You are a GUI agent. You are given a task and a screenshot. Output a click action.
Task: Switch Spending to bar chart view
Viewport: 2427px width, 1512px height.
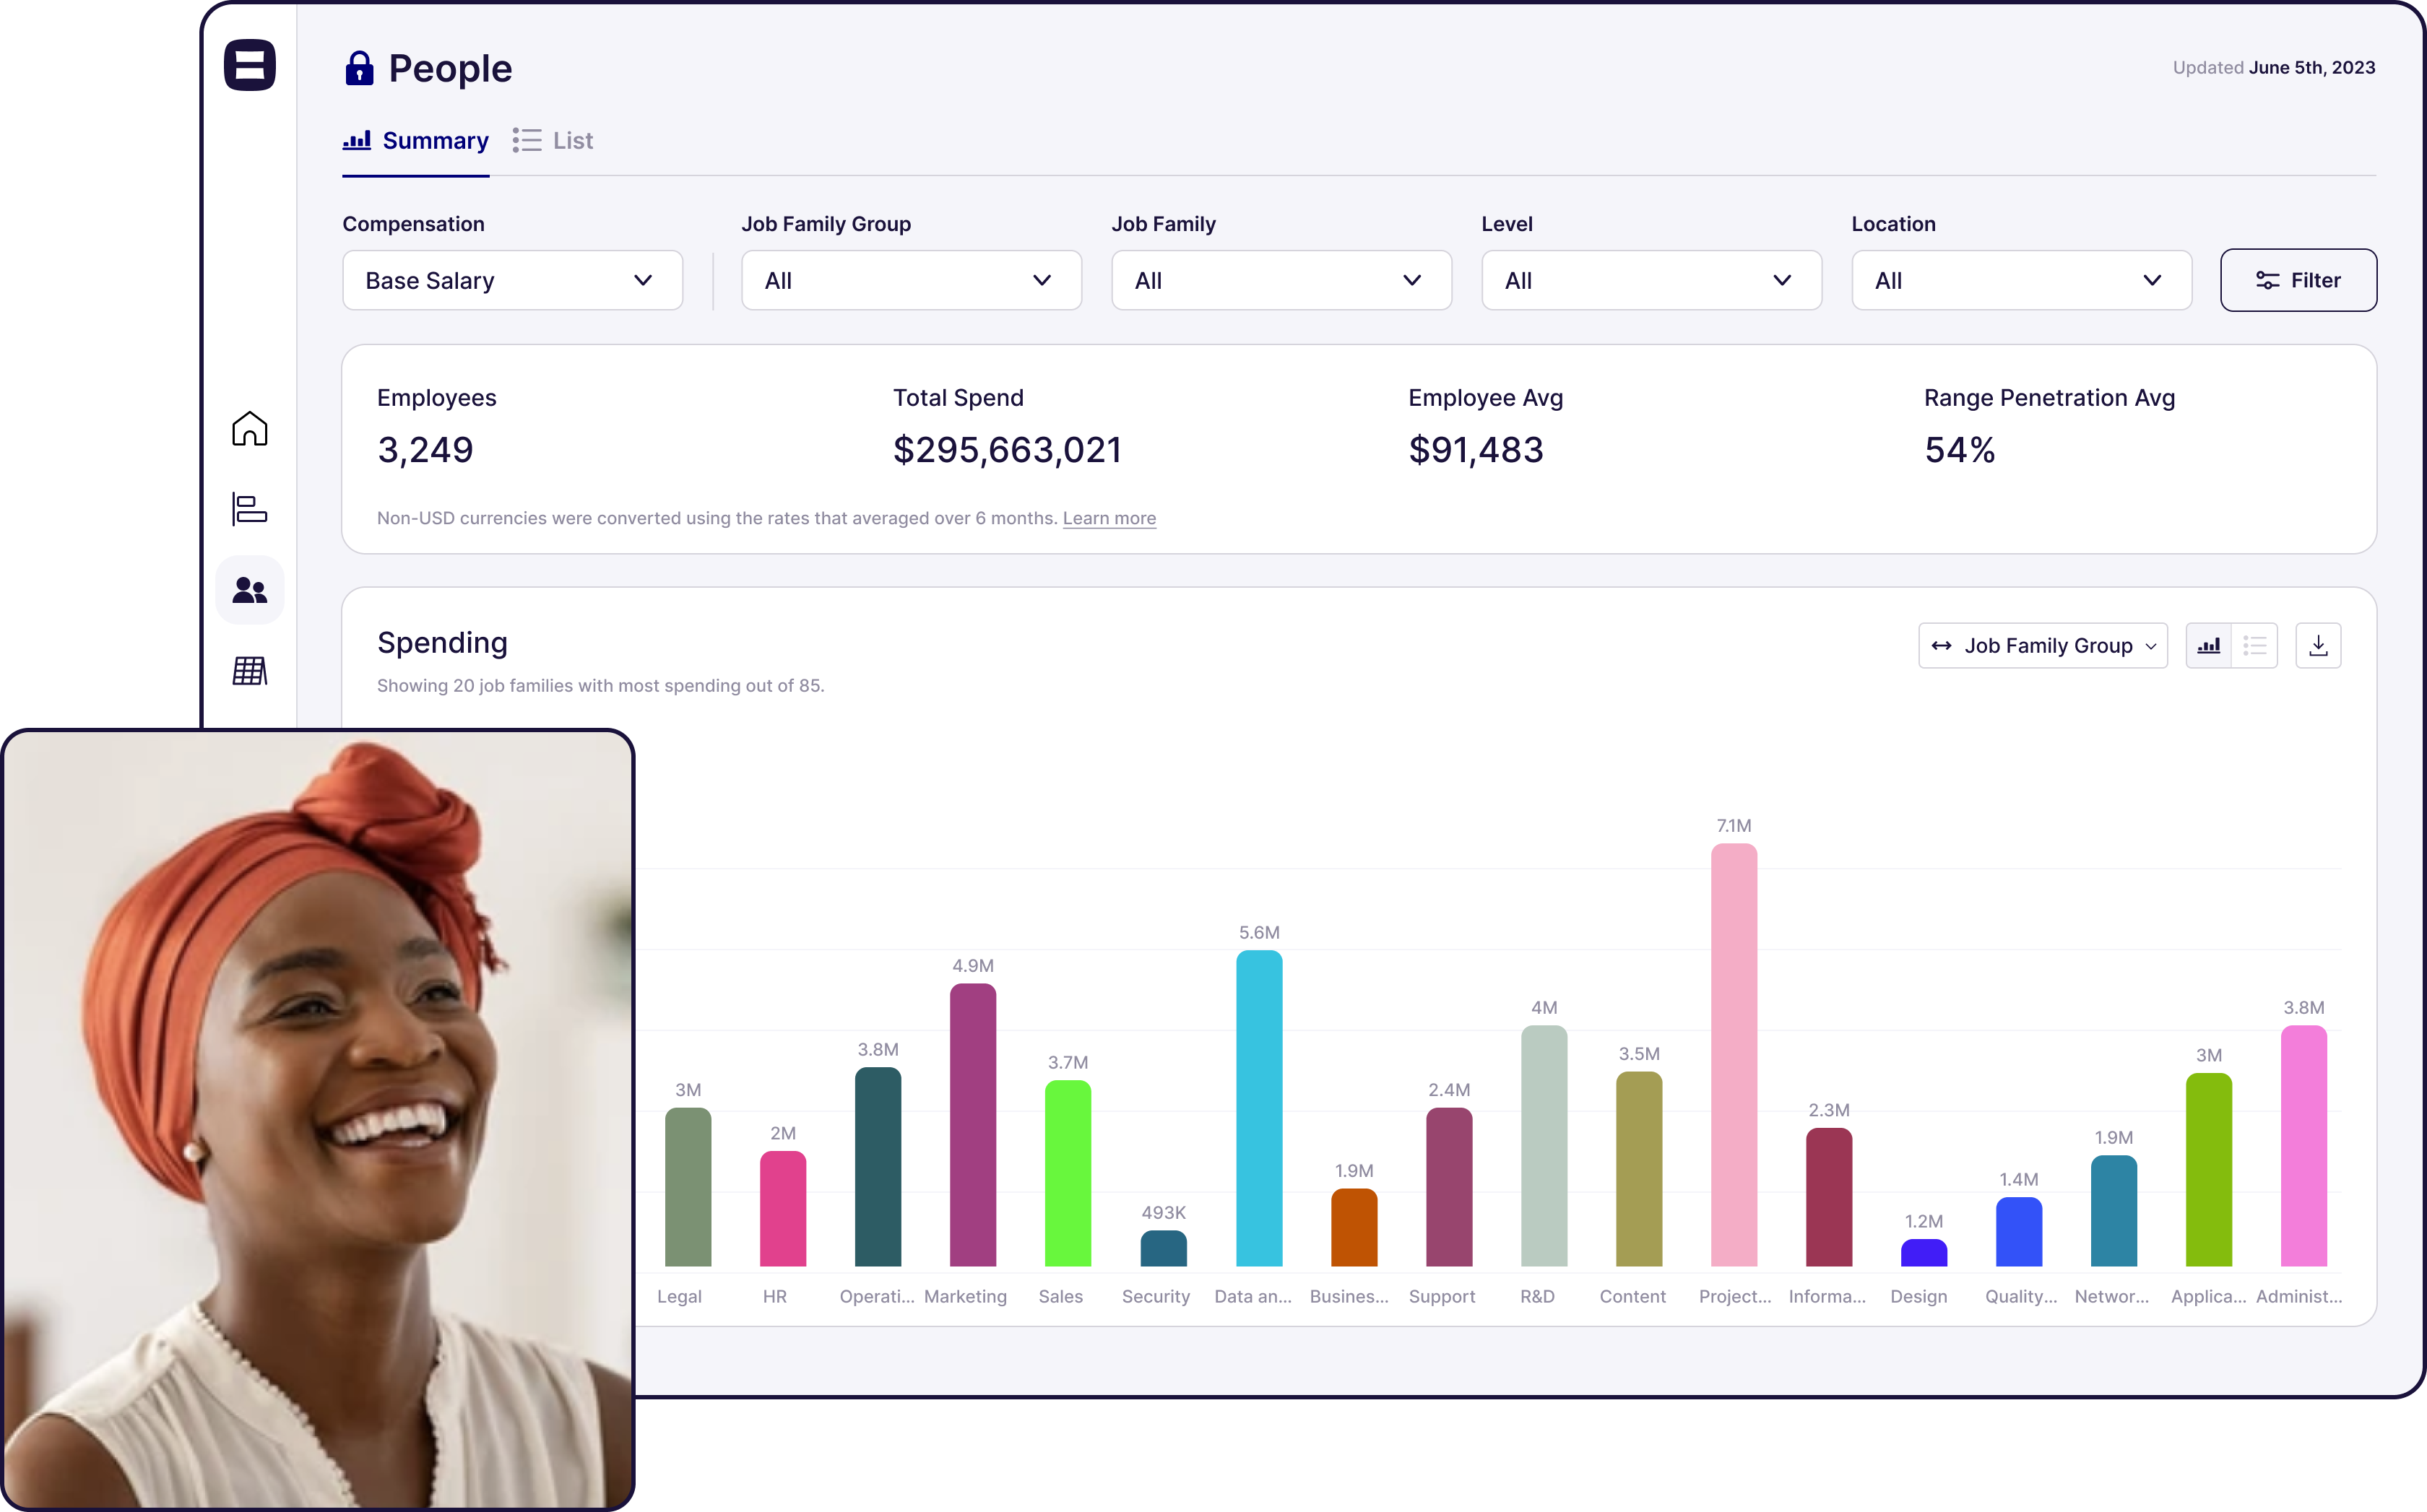[x=2208, y=646]
